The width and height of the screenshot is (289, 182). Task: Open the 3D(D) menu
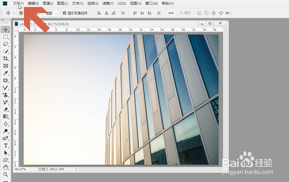[x=122, y=4]
